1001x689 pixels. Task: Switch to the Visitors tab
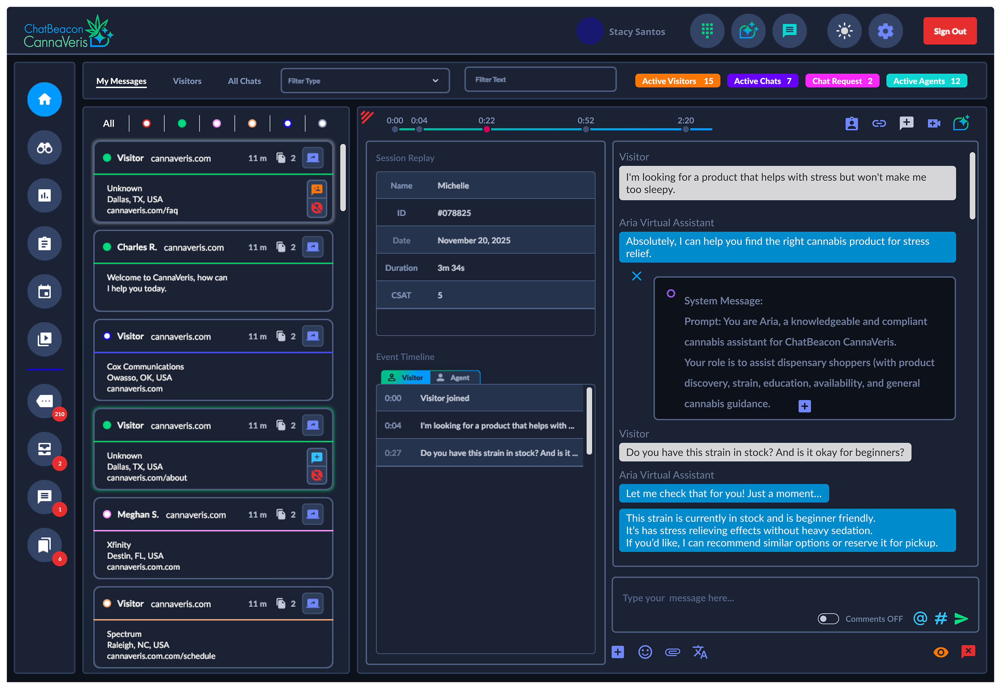click(x=187, y=81)
